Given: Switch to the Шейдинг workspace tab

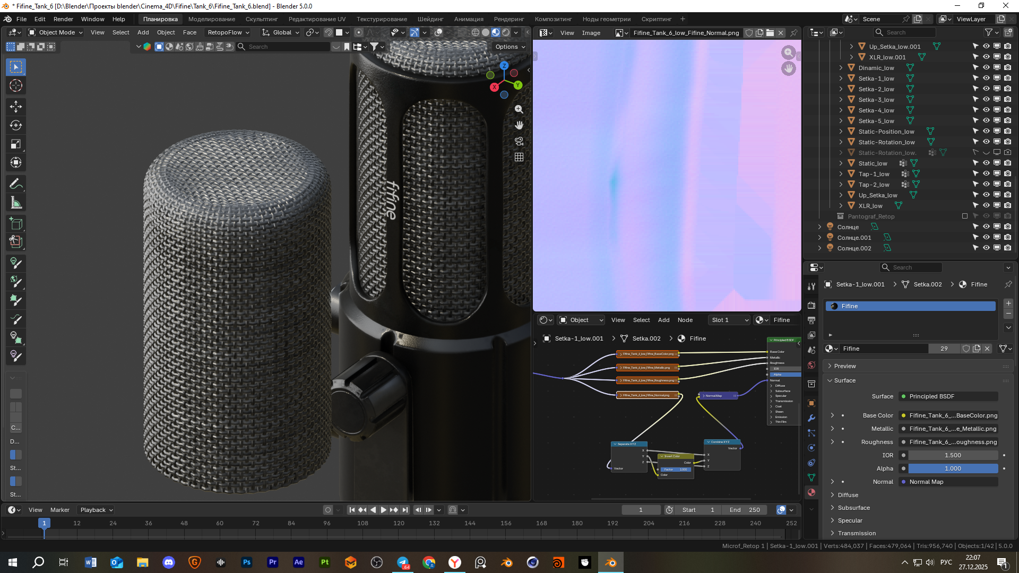Looking at the screenshot, I should (x=430, y=19).
